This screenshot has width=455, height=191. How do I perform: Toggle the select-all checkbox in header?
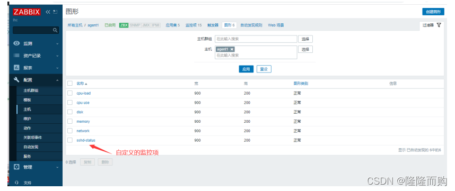[70, 84]
